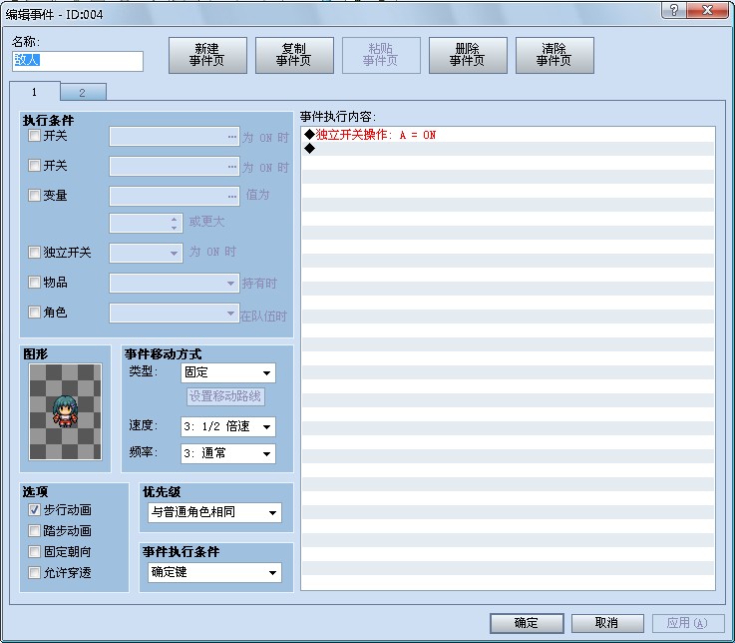Select the 独立开关操作: A = ON command line
The image size is (735, 643).
pos(509,135)
